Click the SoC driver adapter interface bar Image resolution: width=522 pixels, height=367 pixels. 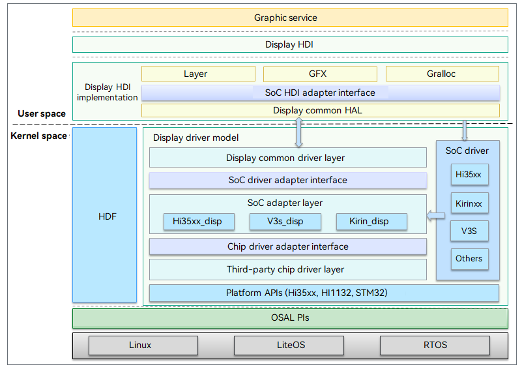coord(287,180)
